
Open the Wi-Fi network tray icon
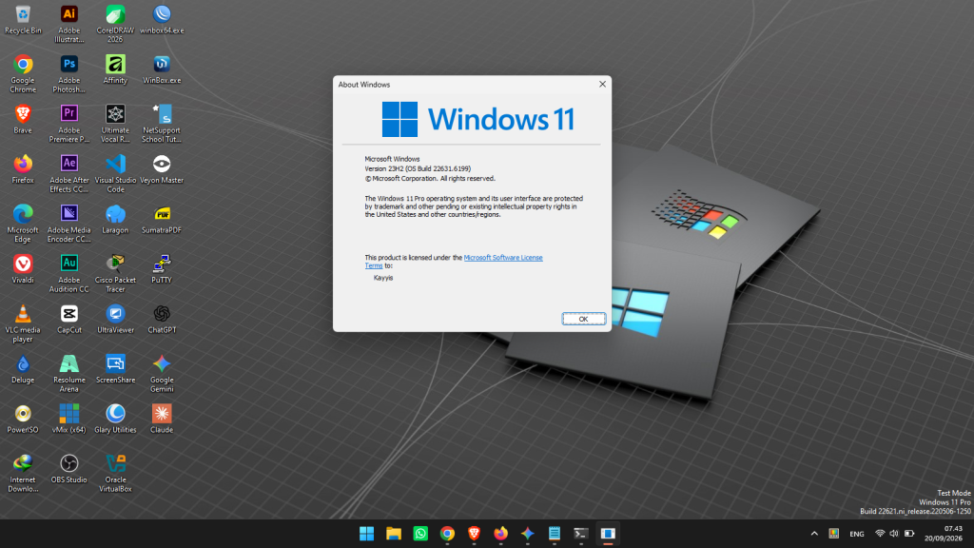point(880,534)
